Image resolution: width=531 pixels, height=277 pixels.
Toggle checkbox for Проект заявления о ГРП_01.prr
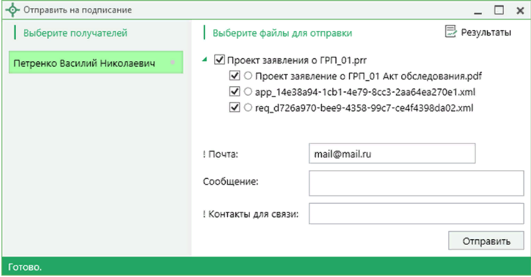pyautogui.click(x=220, y=60)
